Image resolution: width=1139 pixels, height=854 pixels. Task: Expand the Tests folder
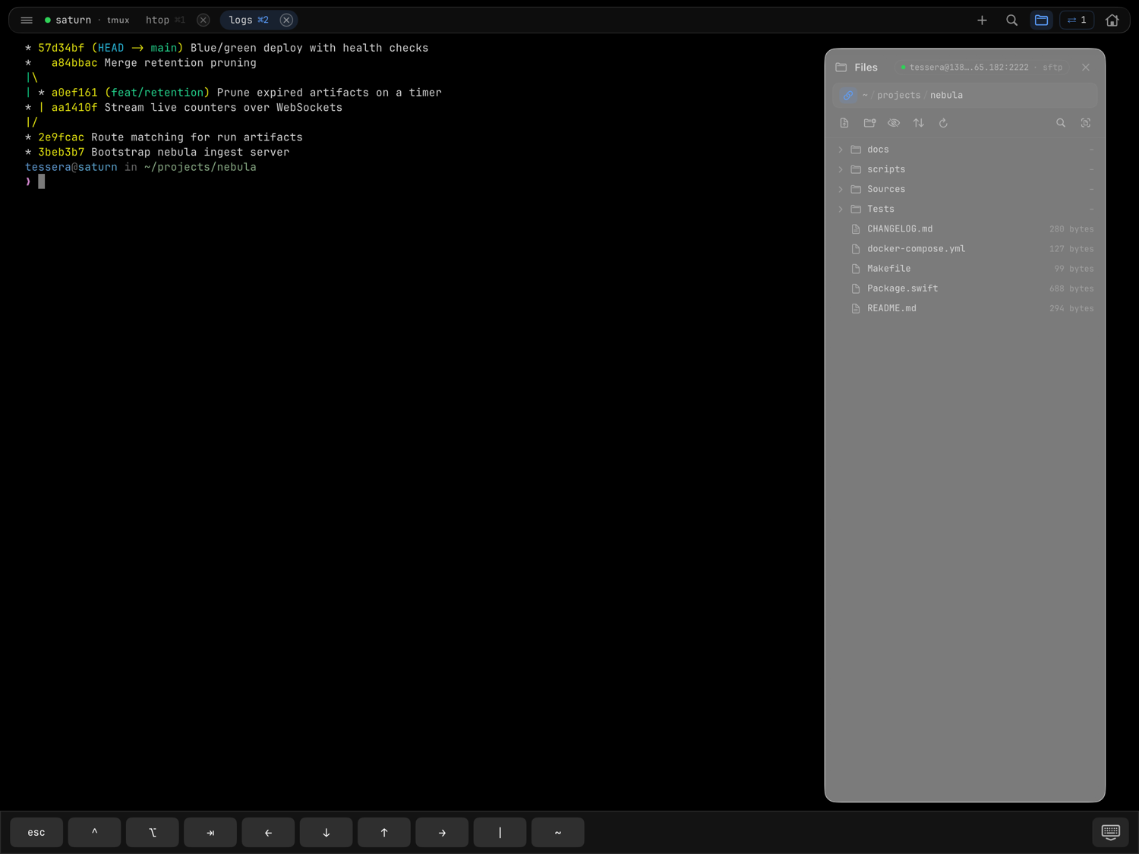[841, 209]
